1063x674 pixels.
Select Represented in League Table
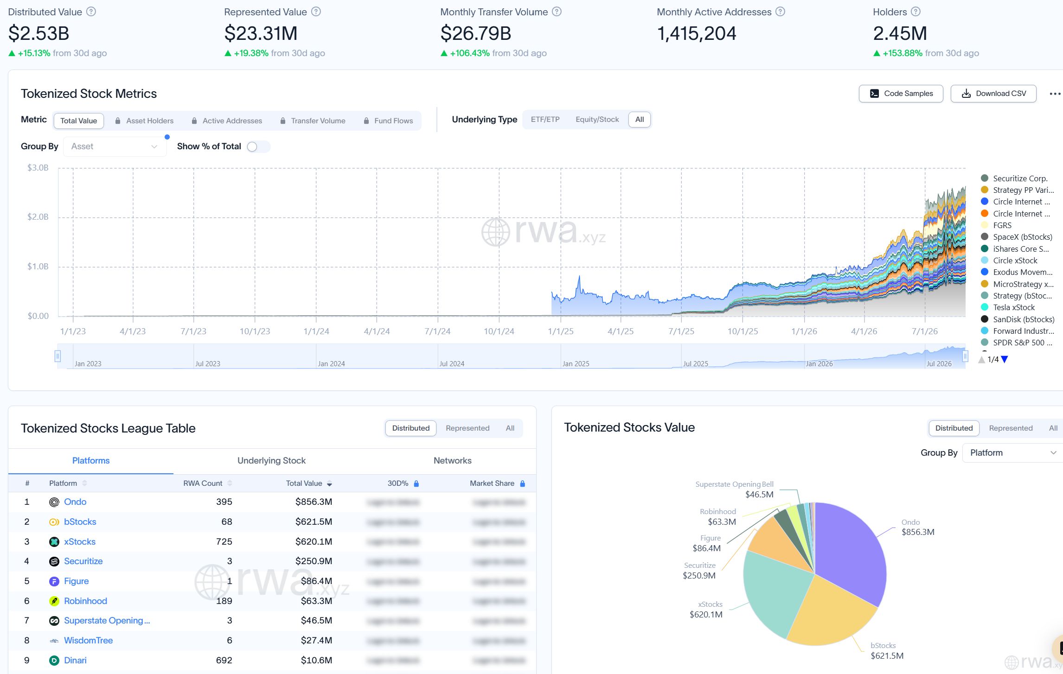coord(467,428)
